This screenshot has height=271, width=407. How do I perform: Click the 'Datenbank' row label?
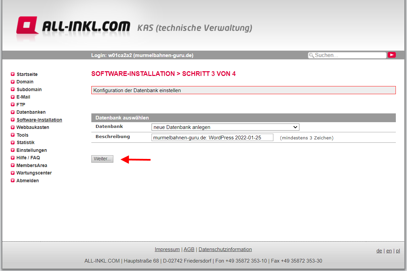point(109,127)
